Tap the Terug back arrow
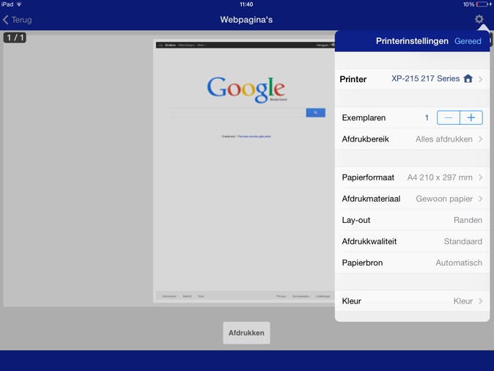The height and width of the screenshot is (371, 494). tap(5, 20)
